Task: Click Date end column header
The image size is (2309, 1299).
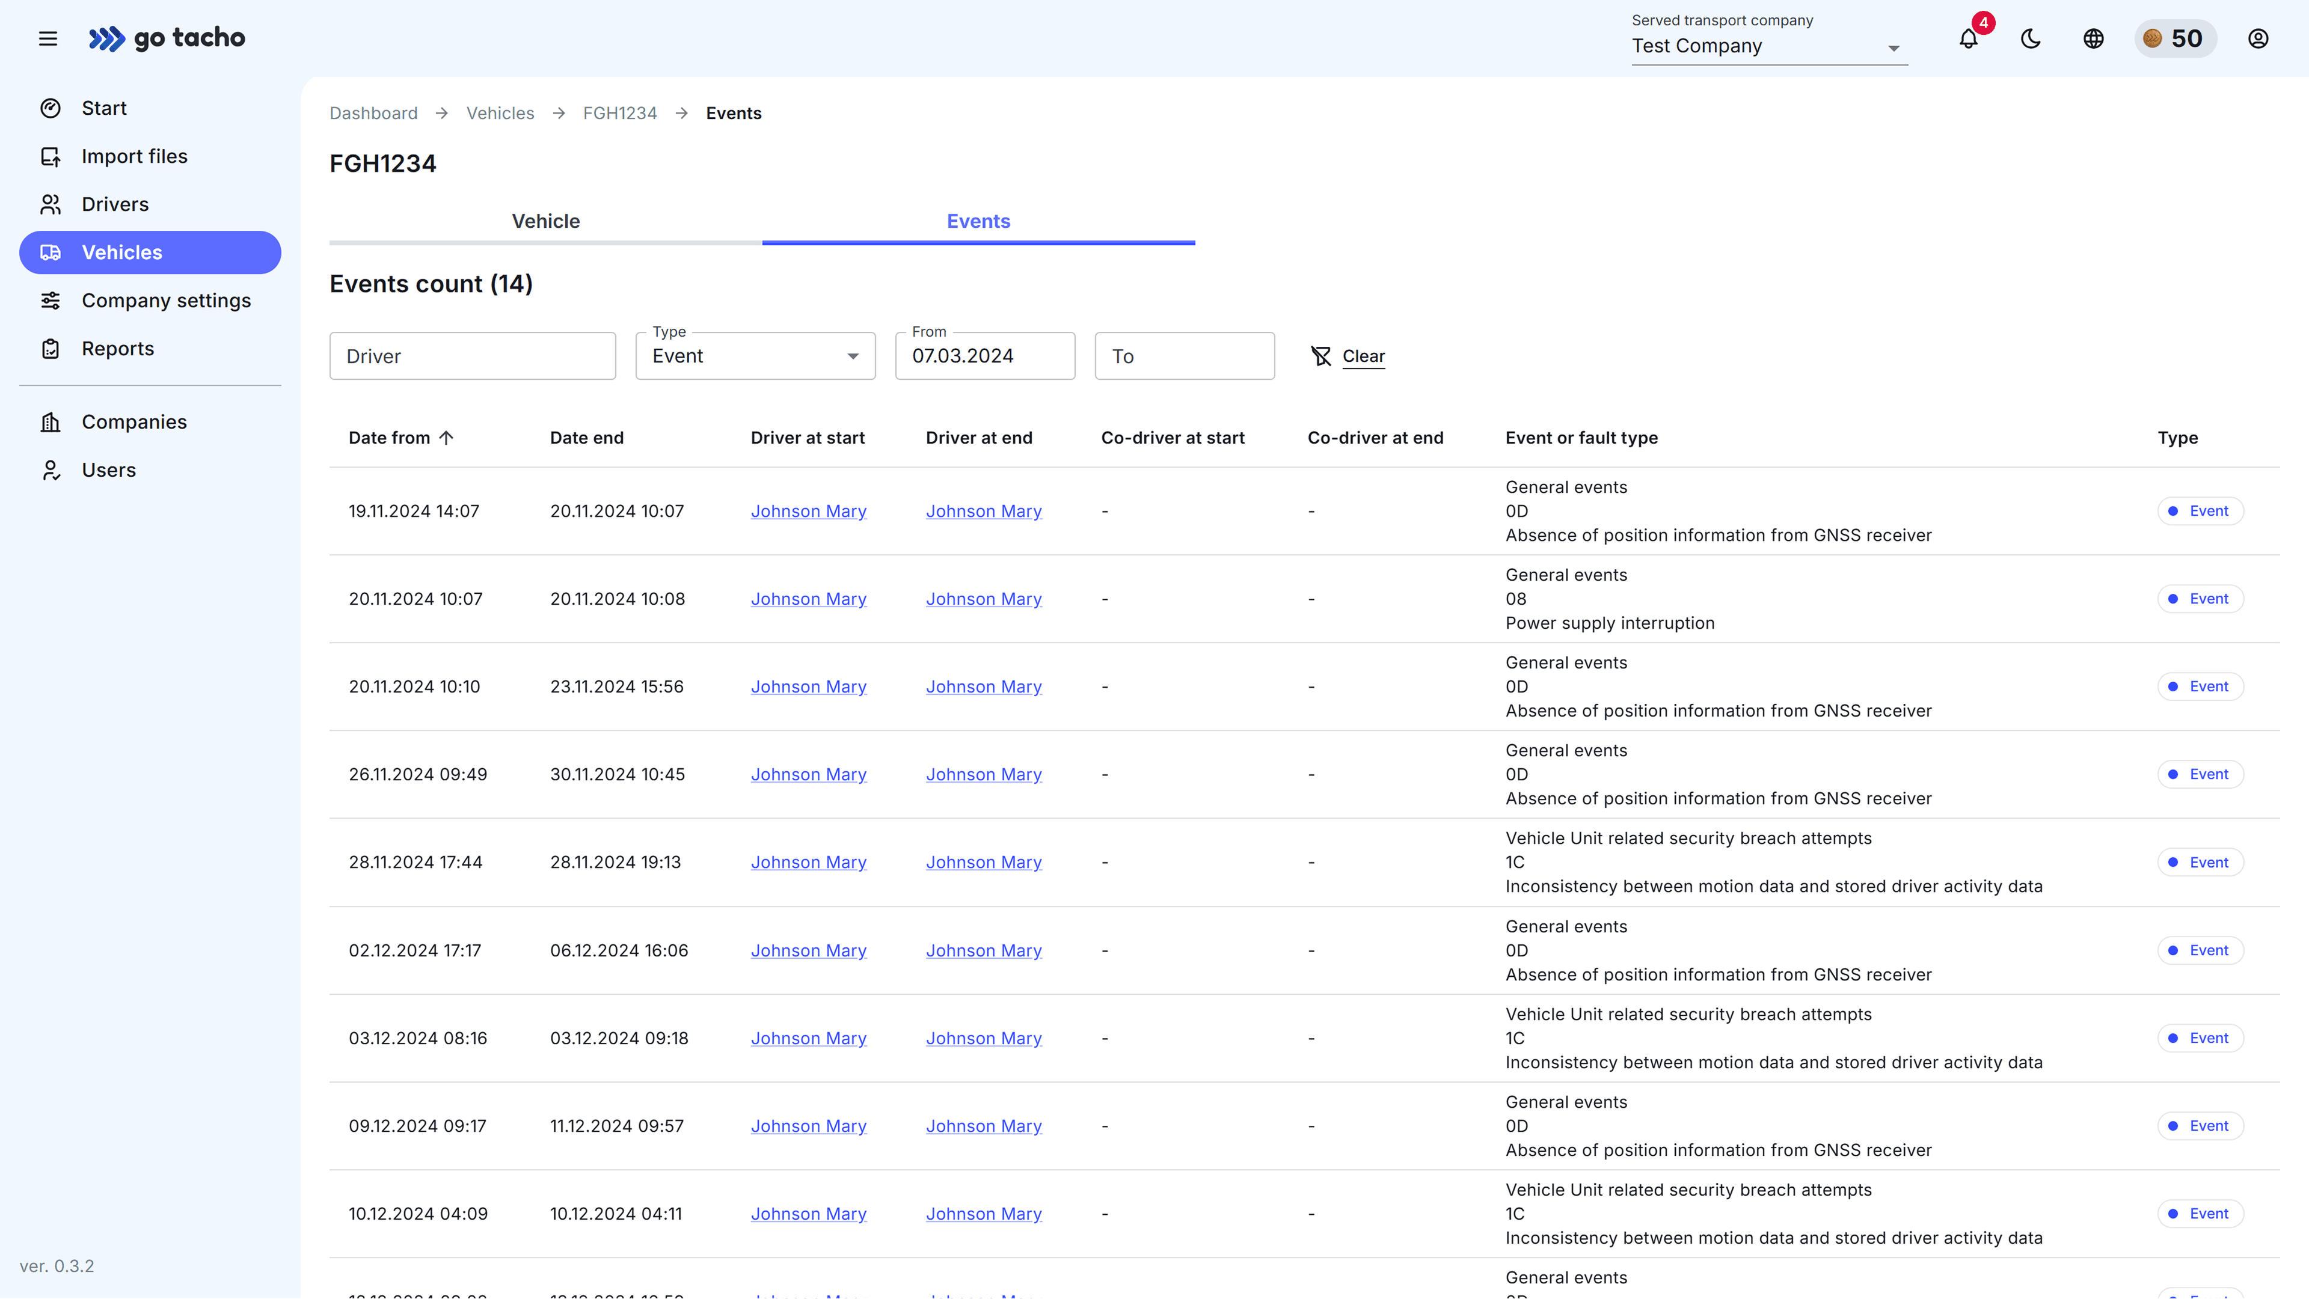Action: 587,438
